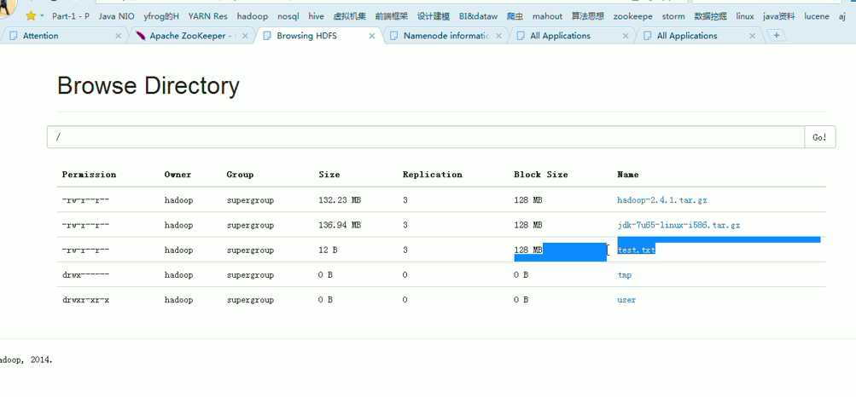Open the storm bookmark
856x397 pixels.
pos(673,16)
